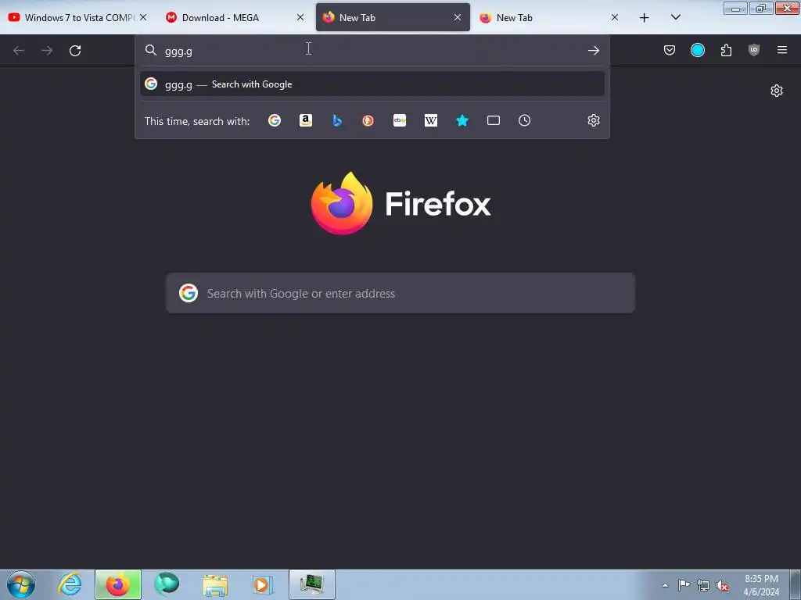Search this time with Bing
The image size is (801, 600).
[x=337, y=120]
